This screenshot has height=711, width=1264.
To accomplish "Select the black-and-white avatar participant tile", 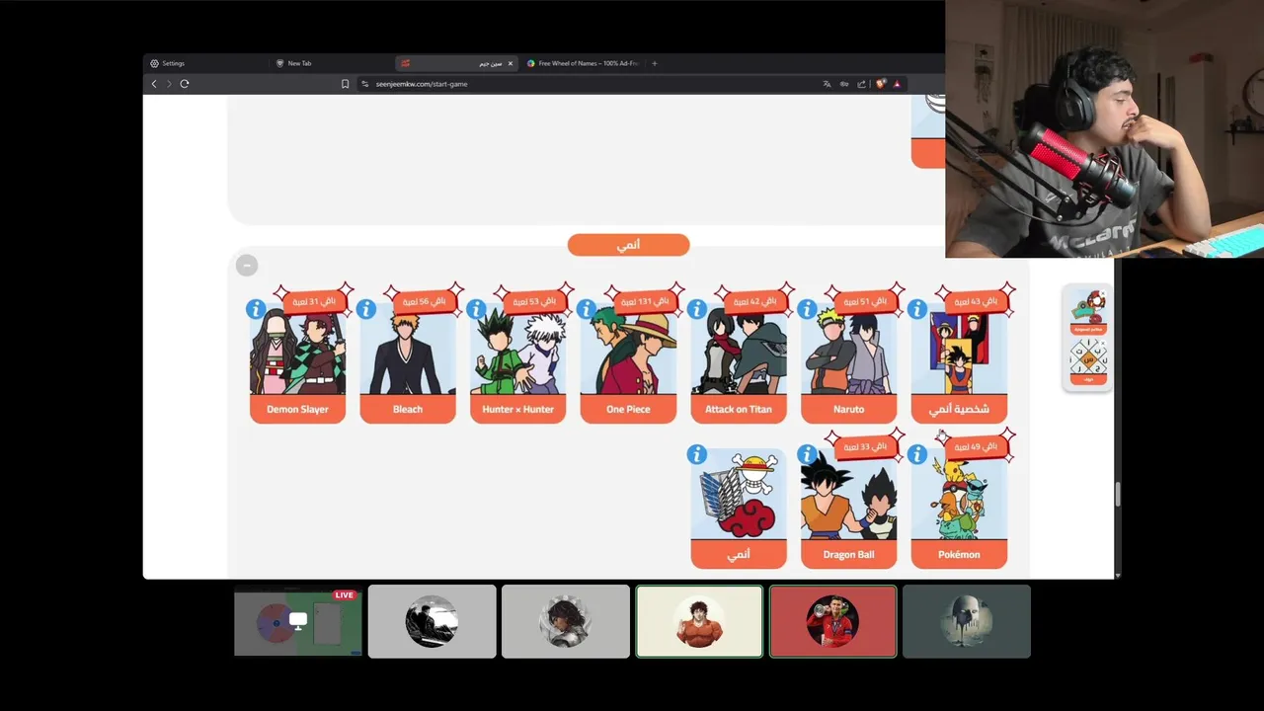I will click(x=432, y=621).
